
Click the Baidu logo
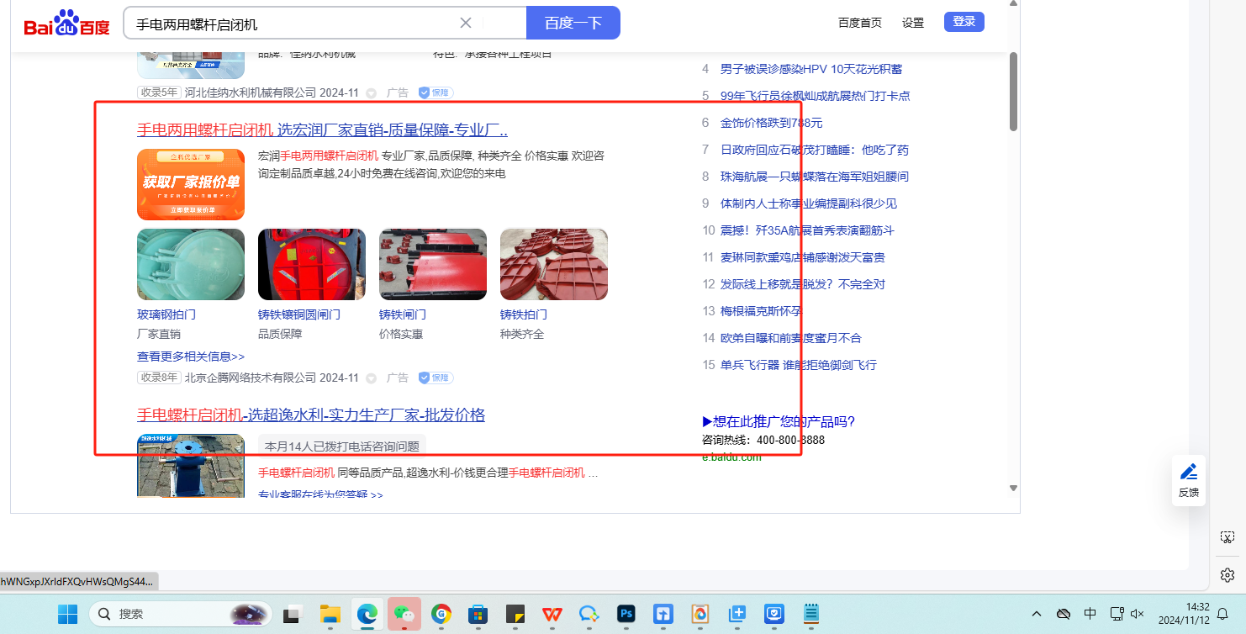tap(66, 23)
